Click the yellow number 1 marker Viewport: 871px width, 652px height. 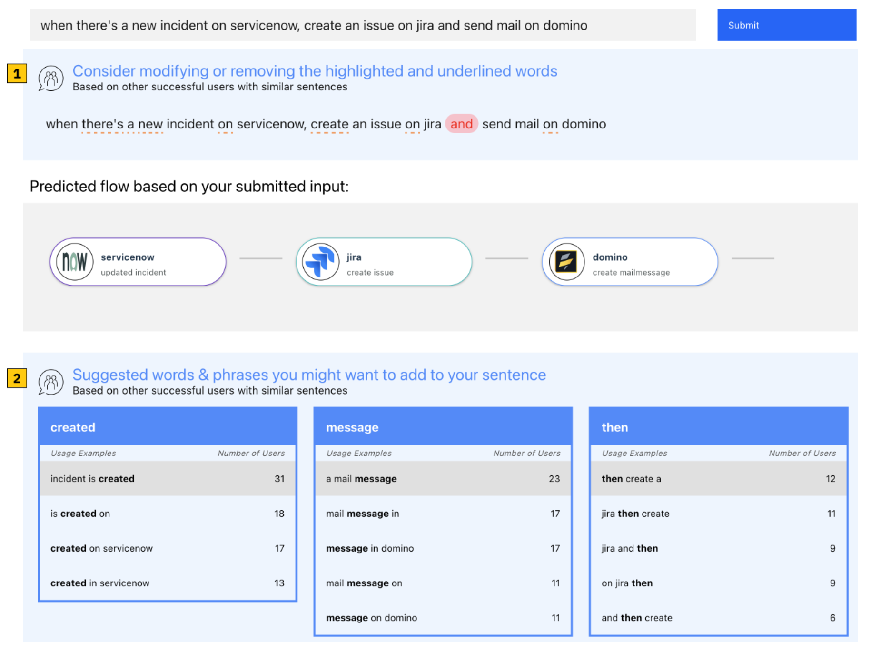pos(17,74)
